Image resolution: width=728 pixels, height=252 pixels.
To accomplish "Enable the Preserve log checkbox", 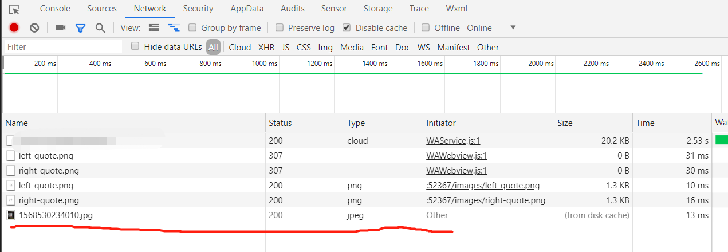I will [x=280, y=27].
